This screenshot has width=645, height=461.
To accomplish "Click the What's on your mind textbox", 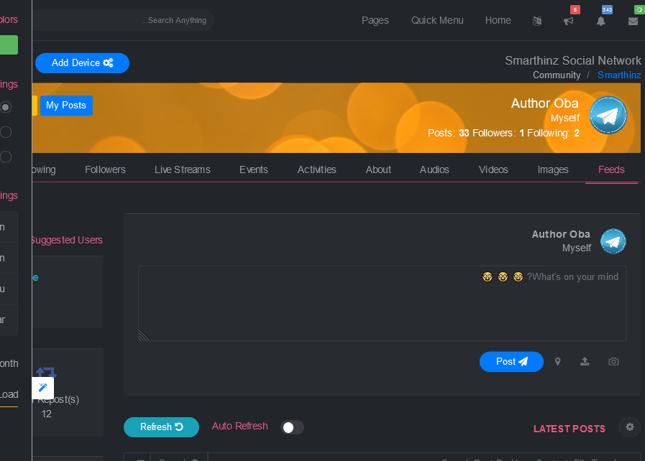I will click(x=382, y=304).
